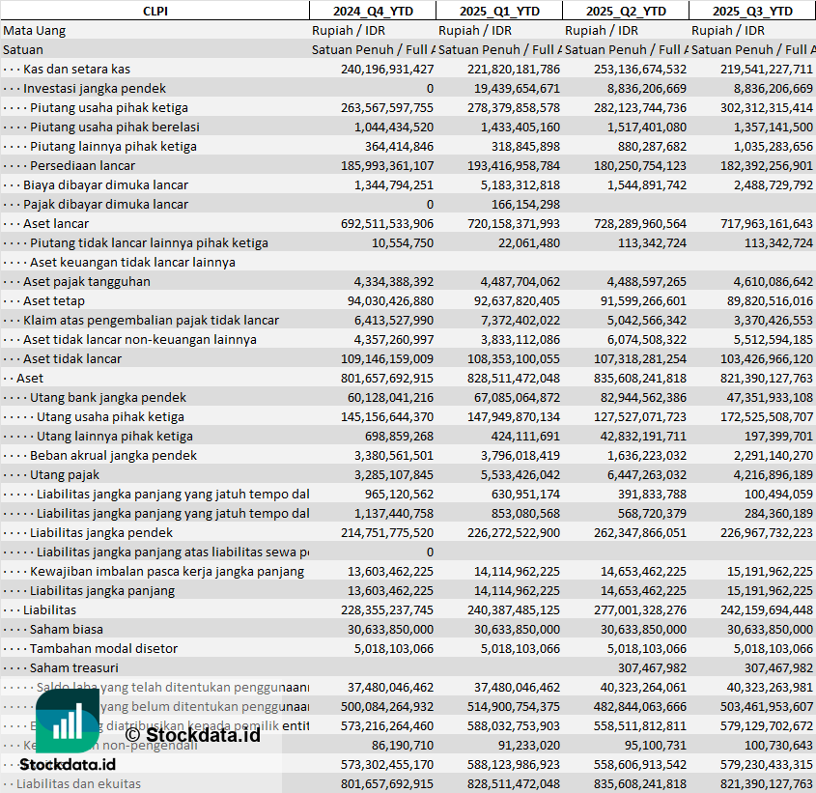Select the Tambahan modal disetor row
Image resolution: width=816 pixels, height=793 pixels.
[x=408, y=648]
